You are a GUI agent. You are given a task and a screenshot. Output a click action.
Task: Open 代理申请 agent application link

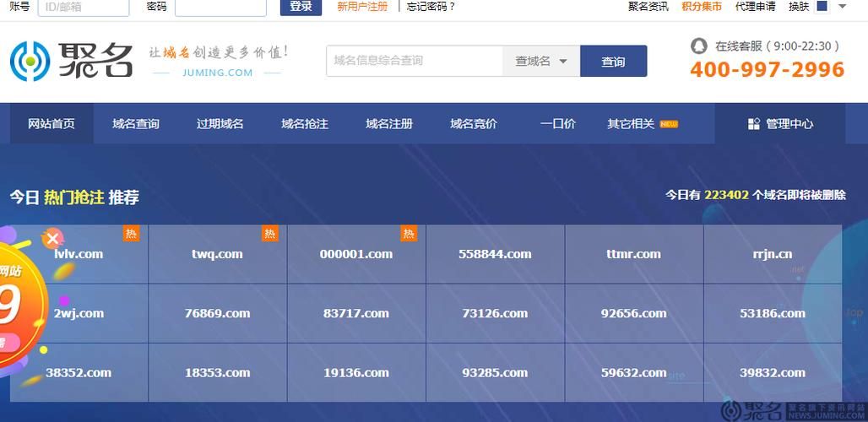click(755, 7)
